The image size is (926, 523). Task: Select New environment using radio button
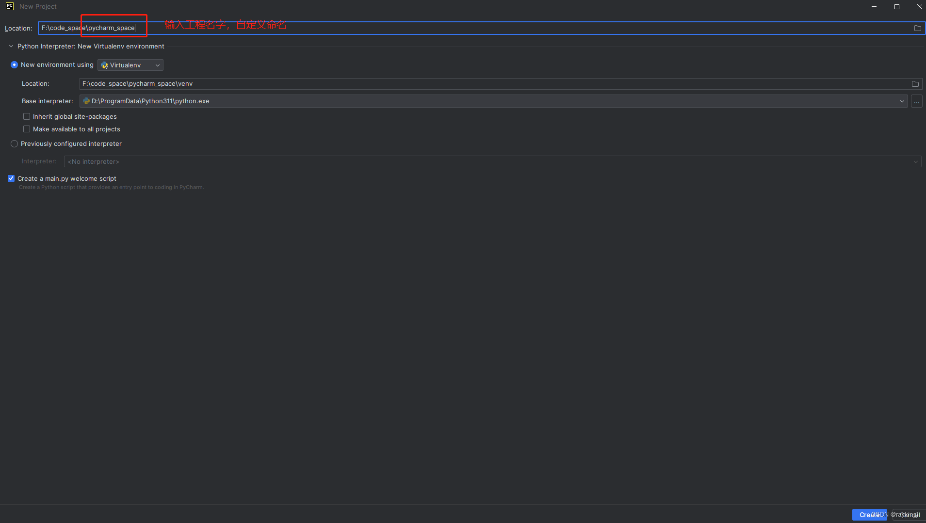(14, 65)
